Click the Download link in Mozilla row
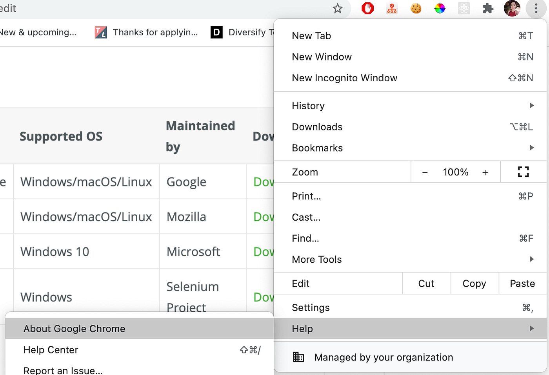 tap(264, 217)
